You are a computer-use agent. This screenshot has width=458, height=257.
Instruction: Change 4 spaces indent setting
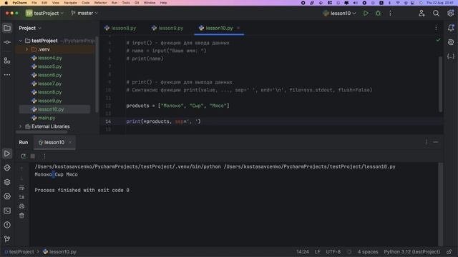[368, 252]
